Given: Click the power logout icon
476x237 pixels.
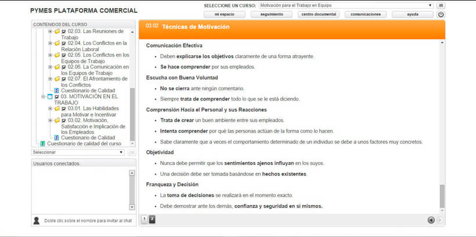Looking at the screenshot, I should tap(441, 15).
